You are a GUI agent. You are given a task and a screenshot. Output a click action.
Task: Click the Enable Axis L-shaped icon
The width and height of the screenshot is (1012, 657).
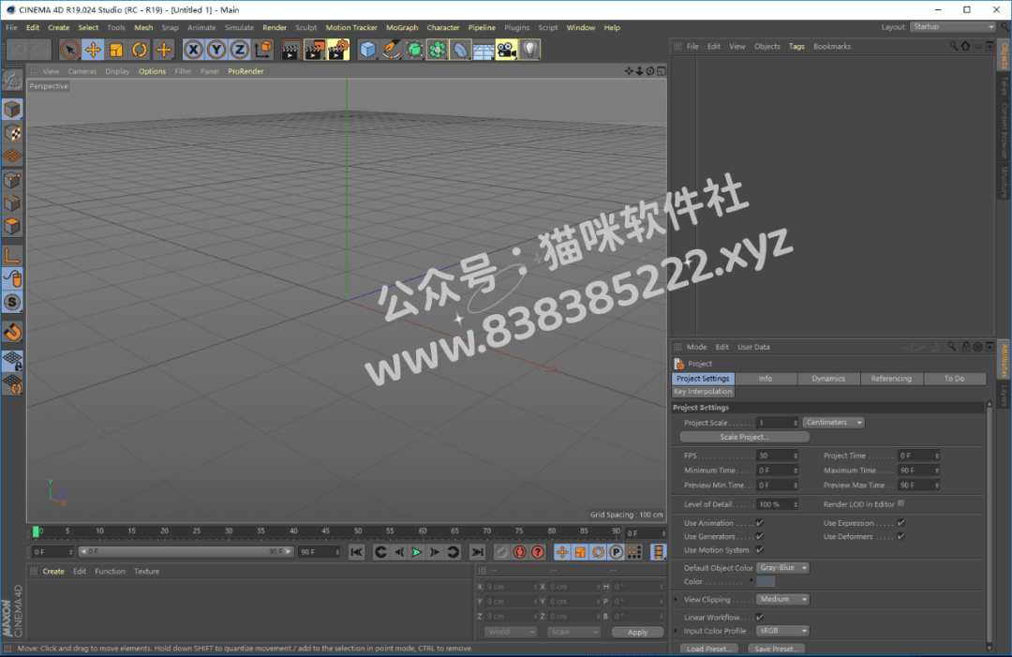12,256
